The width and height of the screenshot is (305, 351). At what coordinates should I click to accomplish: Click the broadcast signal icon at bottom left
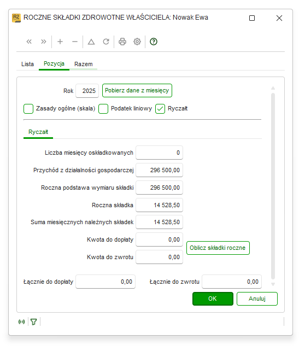click(x=22, y=321)
